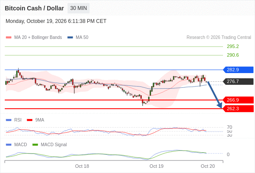This screenshot has height=173, width=255.
Task: Click the RSI 70 level label
Action: pos(229,127)
